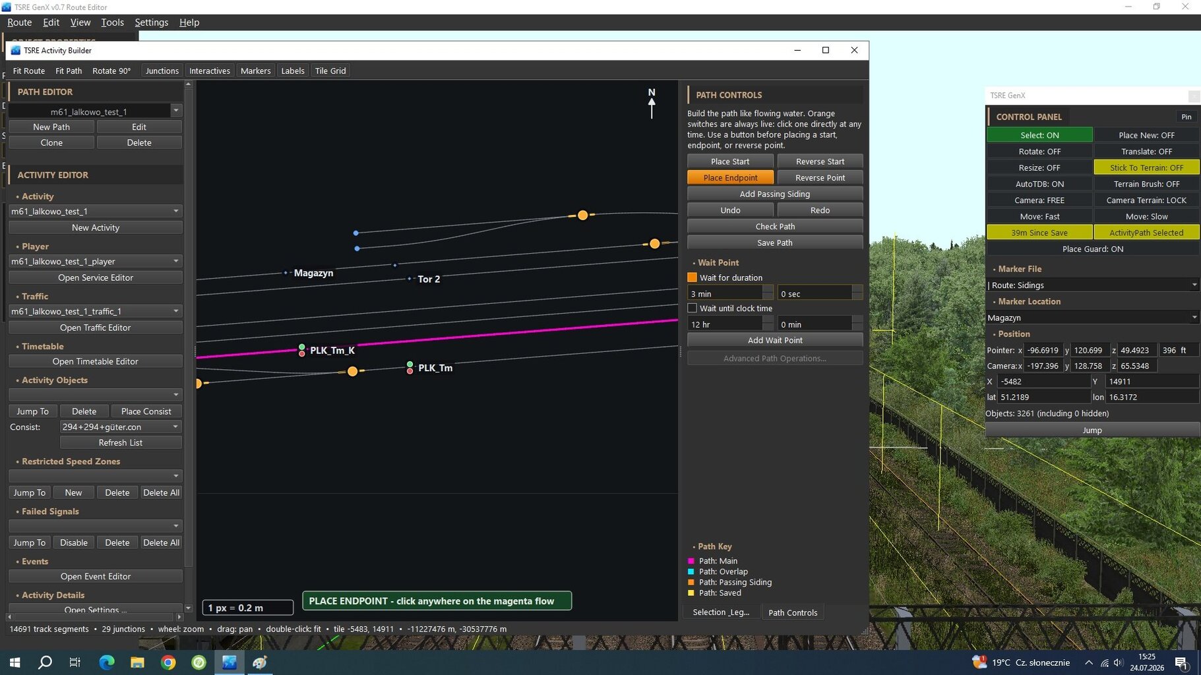Expand the Marker Location Magazyn dropdown
The width and height of the screenshot is (1201, 675).
point(1194,318)
